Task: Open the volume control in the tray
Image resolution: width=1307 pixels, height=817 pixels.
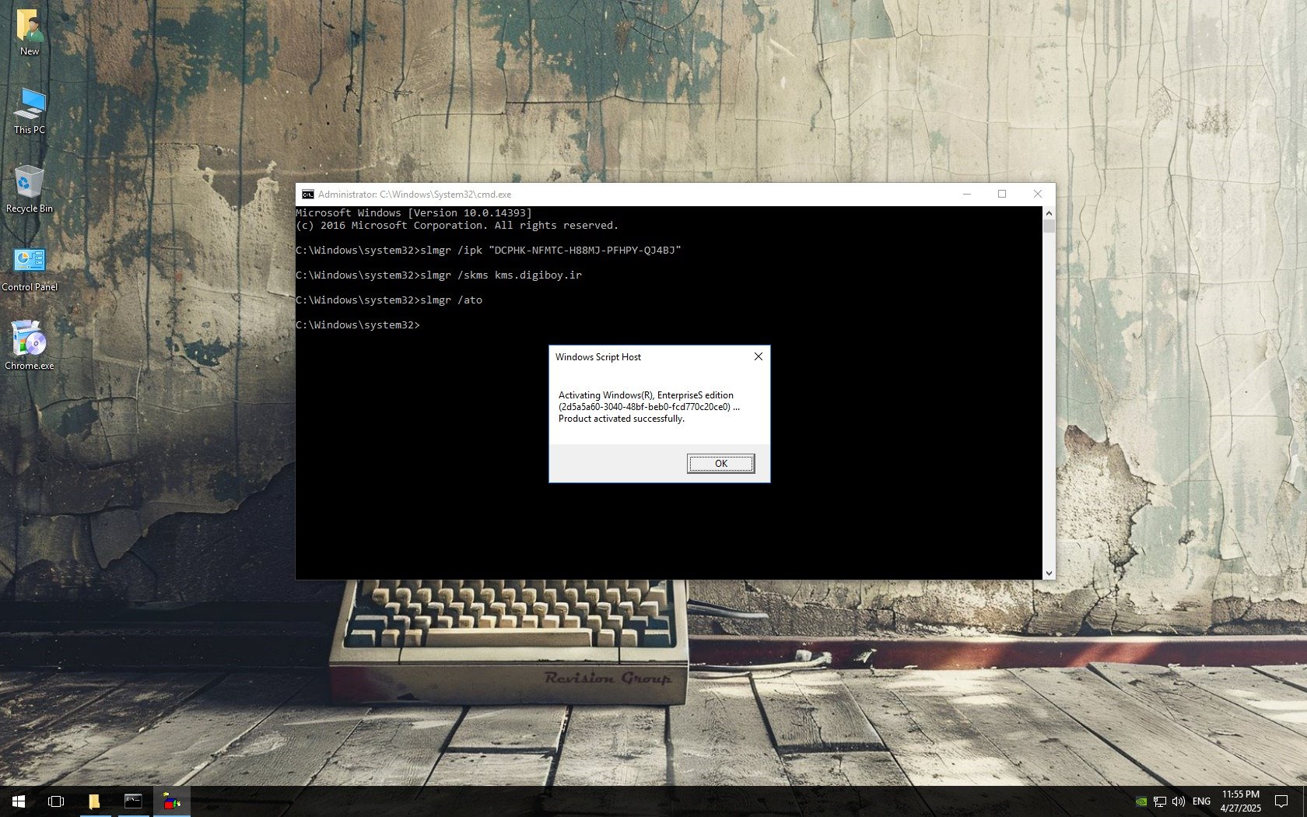Action: tap(1179, 801)
